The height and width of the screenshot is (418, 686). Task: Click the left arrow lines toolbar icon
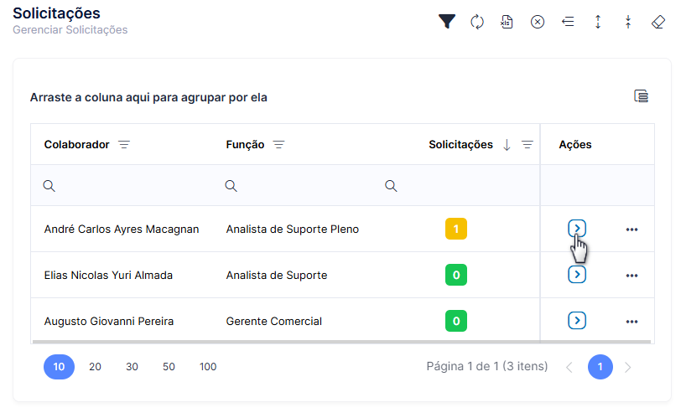tap(568, 22)
